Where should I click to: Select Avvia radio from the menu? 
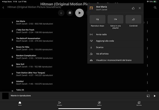pyautogui.click(x=115, y=34)
